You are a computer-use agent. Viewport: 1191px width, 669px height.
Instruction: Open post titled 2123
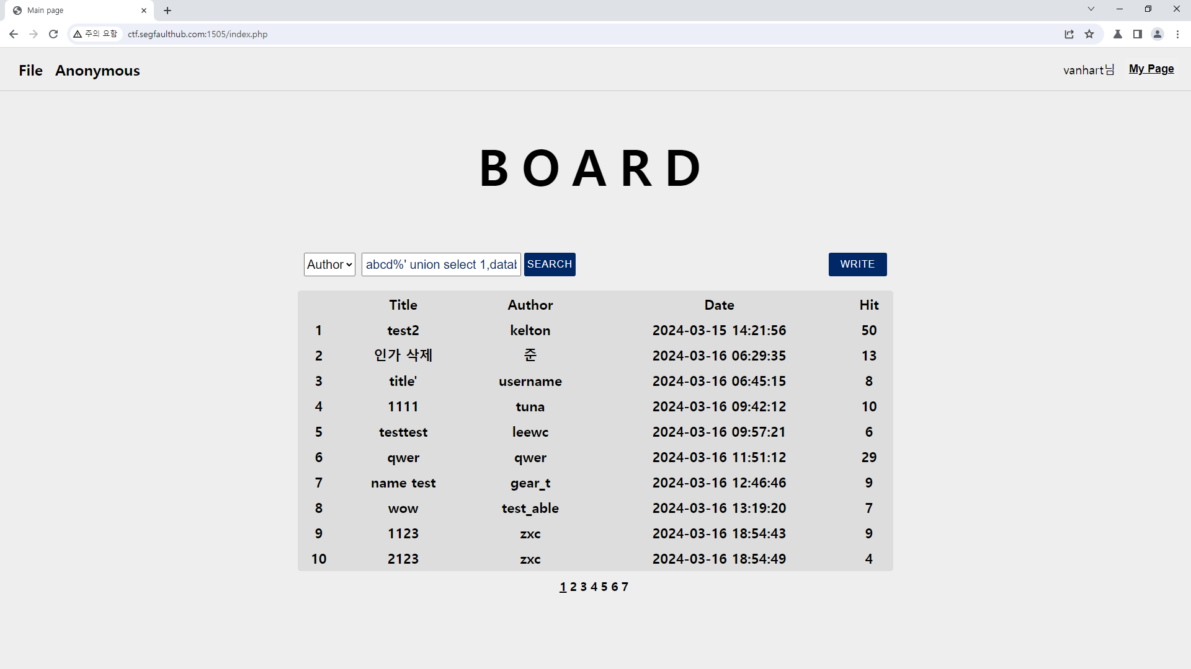click(x=403, y=559)
